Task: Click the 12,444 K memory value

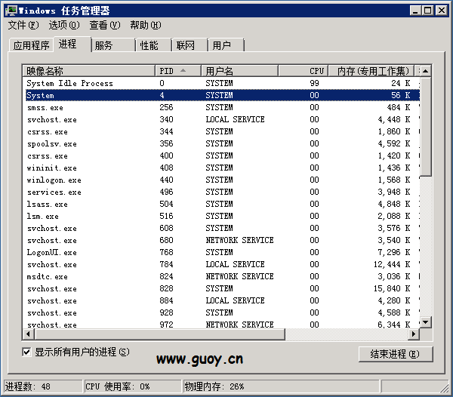Action: [x=392, y=264]
